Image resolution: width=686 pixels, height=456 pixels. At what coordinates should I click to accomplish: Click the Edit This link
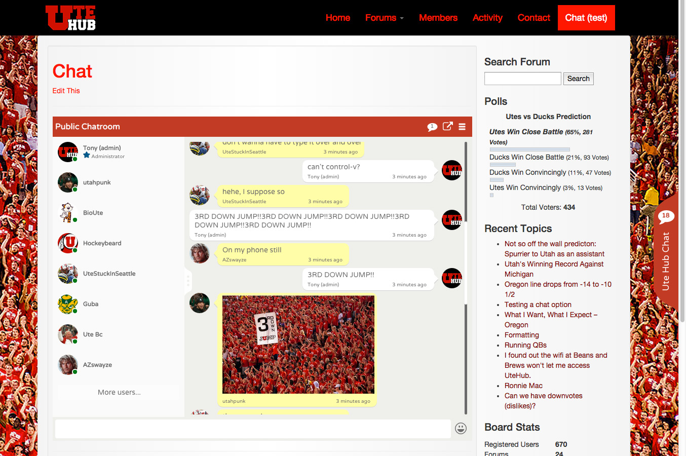66,91
